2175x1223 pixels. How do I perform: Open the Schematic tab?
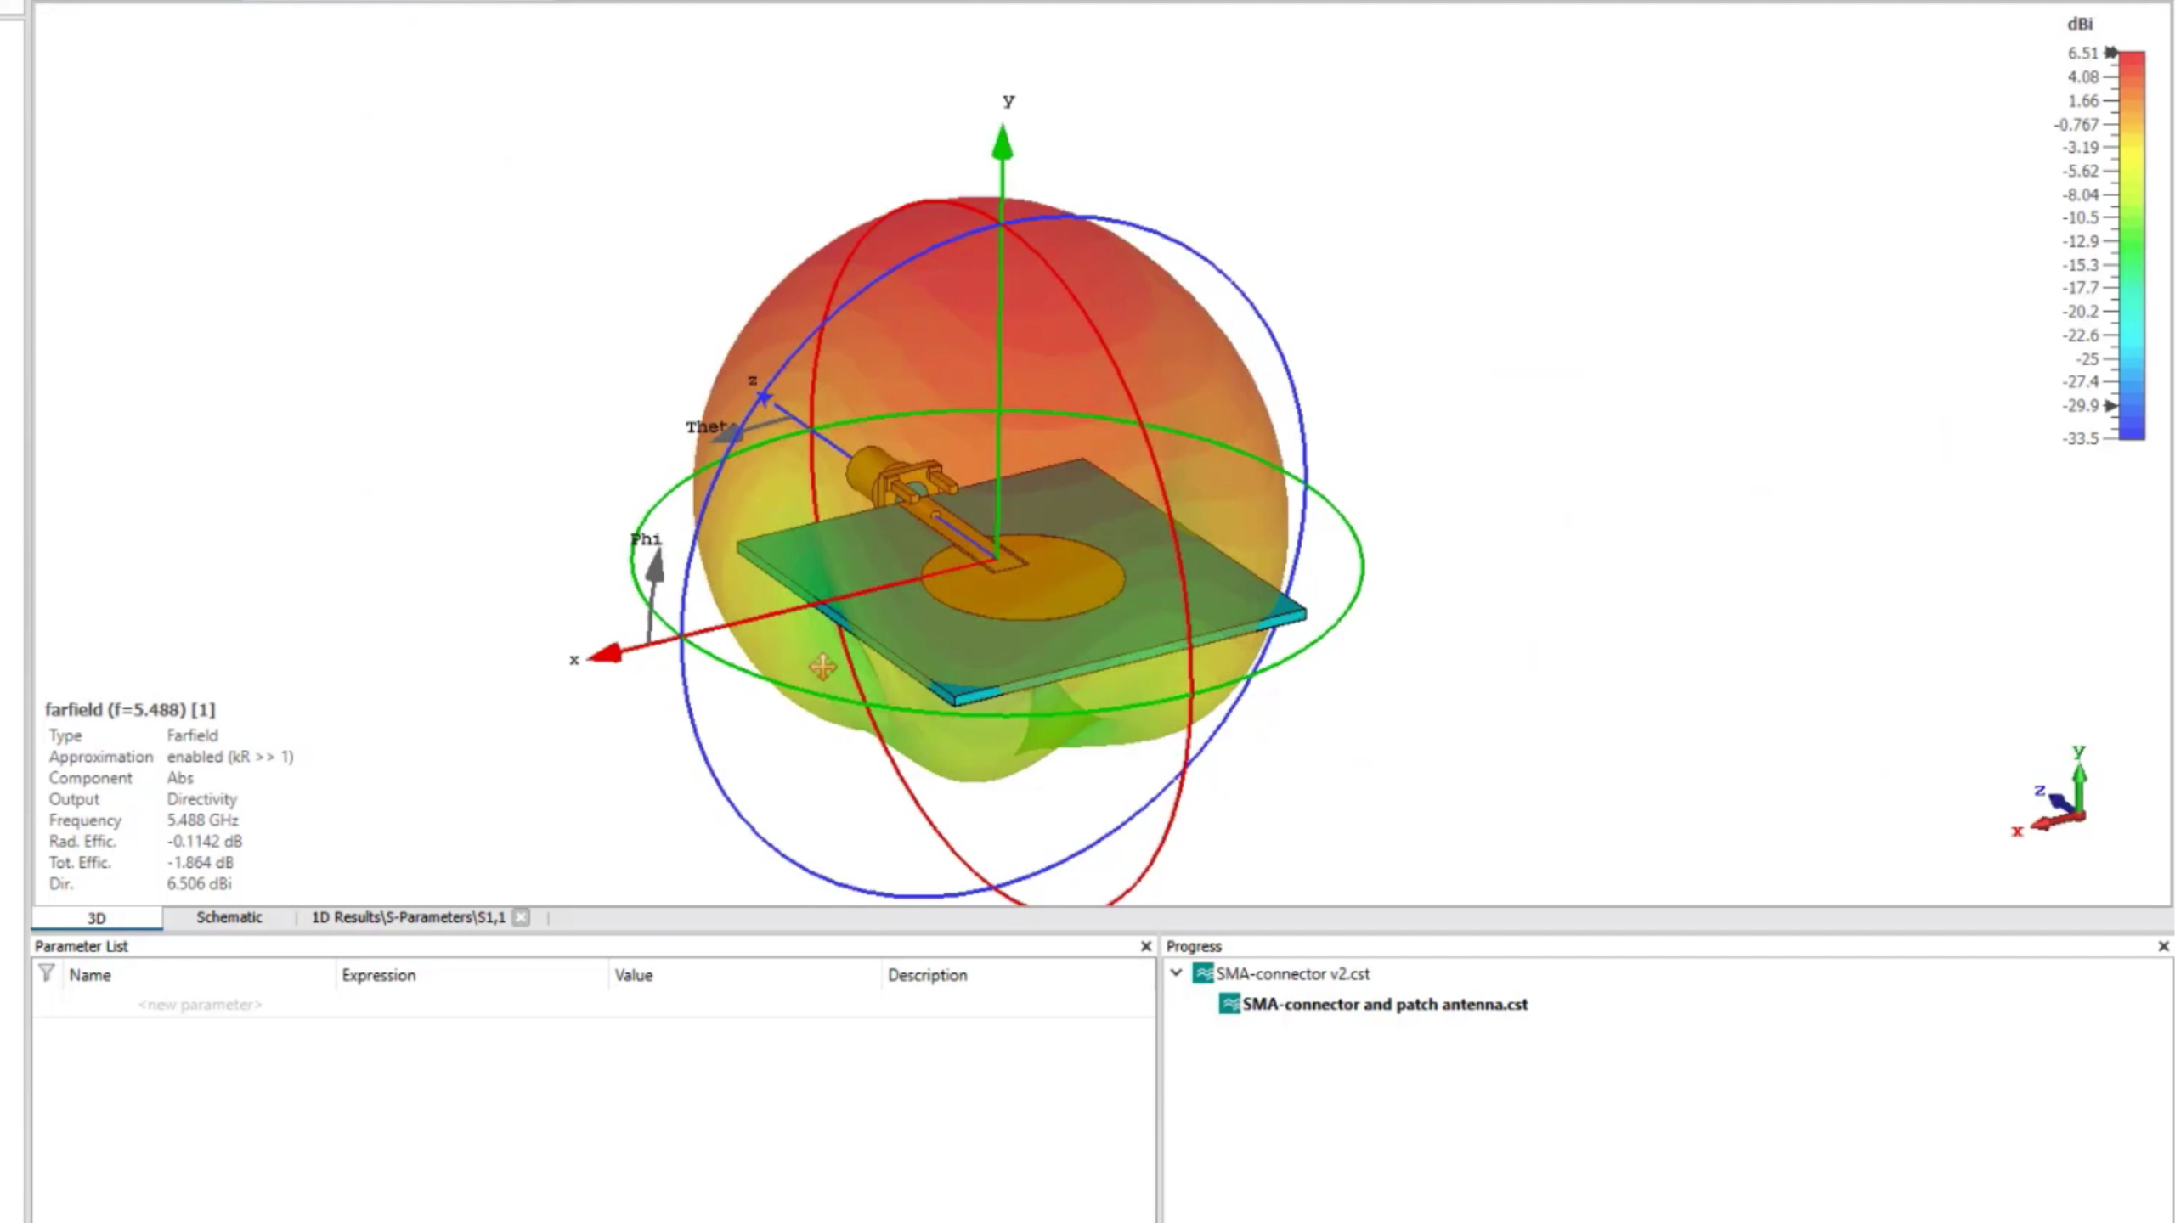tap(229, 917)
